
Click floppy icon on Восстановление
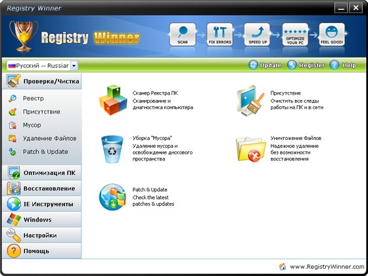pyautogui.click(x=14, y=189)
